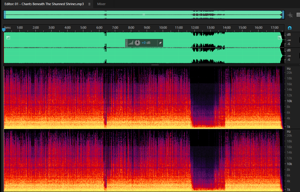Toggle the blue snapping magnet icon
The image size is (300, 192).
[290, 28]
